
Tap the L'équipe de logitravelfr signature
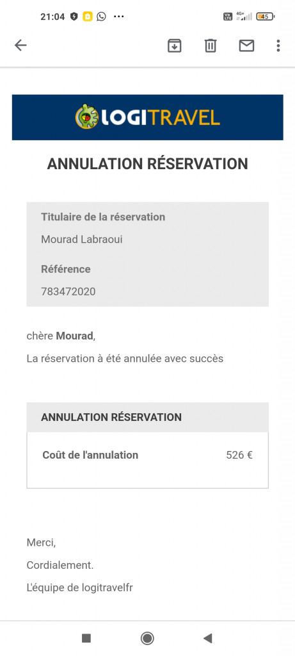tap(80, 588)
